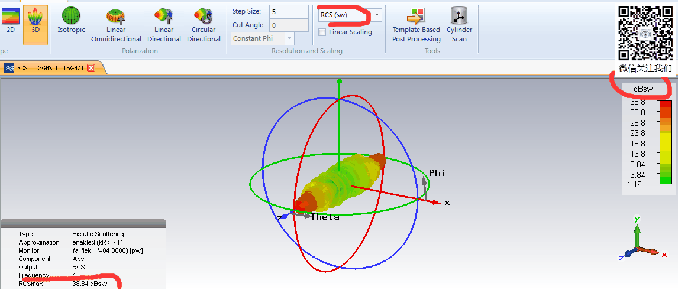
Task: Click the Phi axis label
Action: (437, 173)
